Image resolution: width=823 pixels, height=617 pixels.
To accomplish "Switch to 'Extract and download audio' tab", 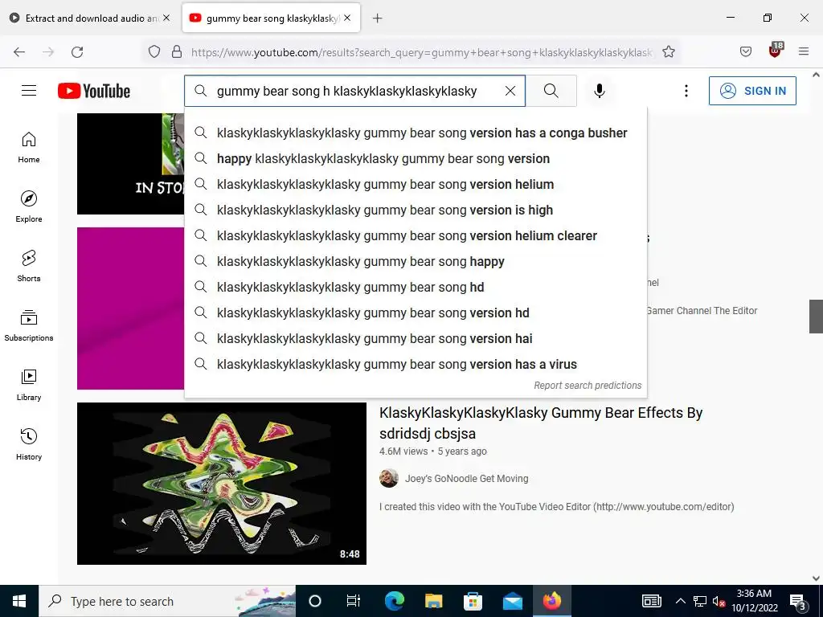I will (89, 18).
